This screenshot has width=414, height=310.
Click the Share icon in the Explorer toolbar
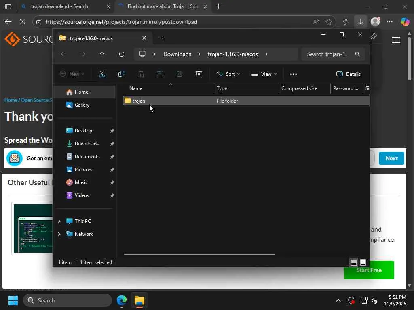click(x=180, y=74)
